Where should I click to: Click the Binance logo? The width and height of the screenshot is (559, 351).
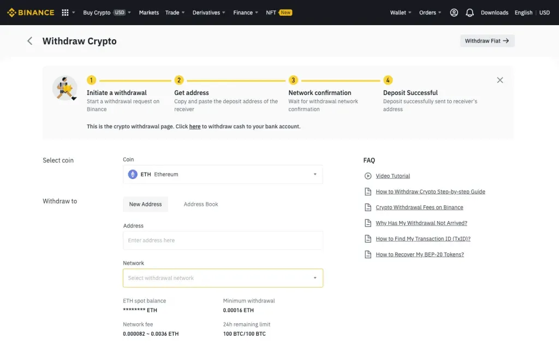pyautogui.click(x=31, y=13)
